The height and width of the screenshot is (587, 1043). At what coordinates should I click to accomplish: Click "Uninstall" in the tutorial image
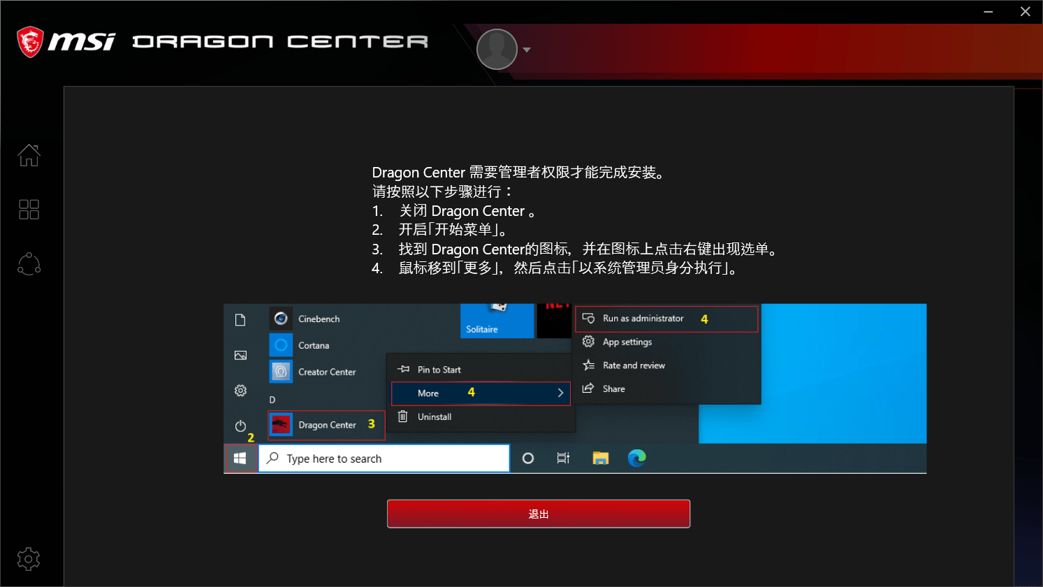pos(434,416)
